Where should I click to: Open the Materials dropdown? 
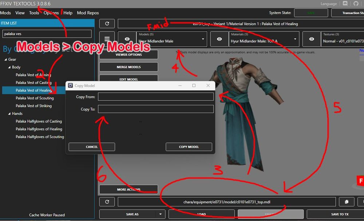point(264,39)
